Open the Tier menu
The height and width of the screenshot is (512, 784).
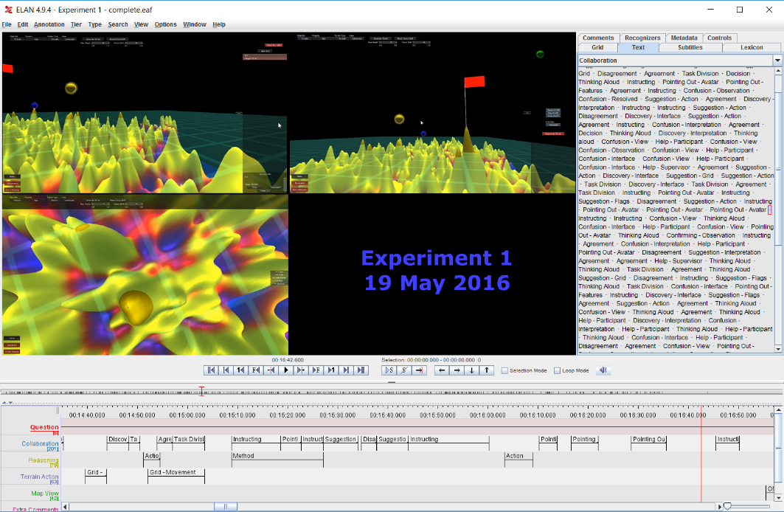click(x=76, y=24)
